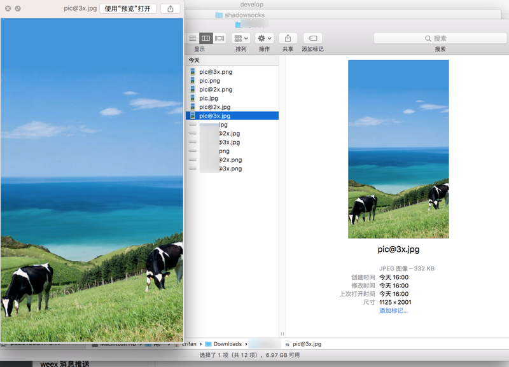Switch Finder to list view

[x=193, y=38]
